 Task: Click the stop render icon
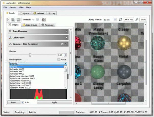(x=18, y=19)
